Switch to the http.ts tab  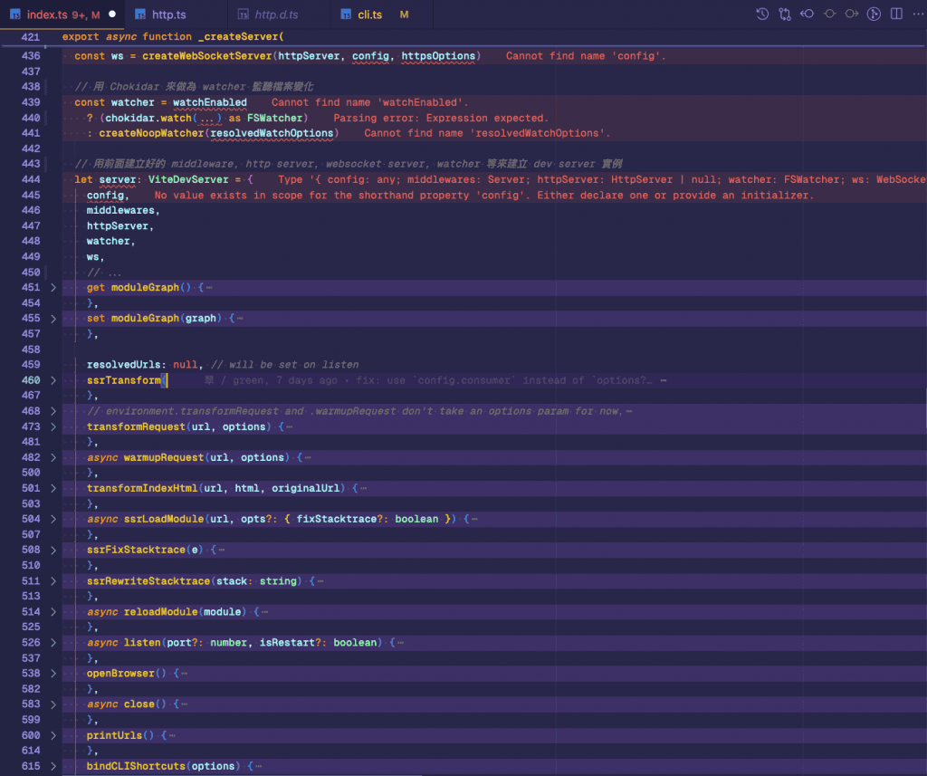(x=168, y=15)
